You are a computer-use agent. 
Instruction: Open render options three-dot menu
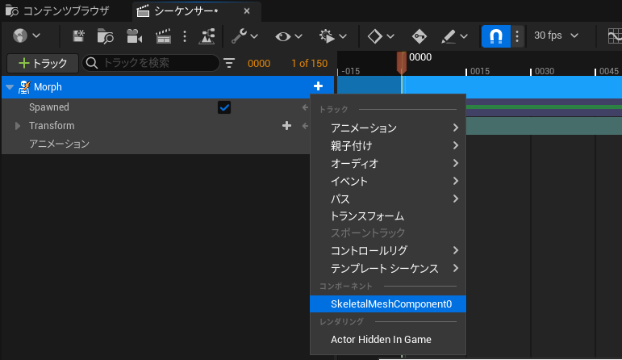[x=185, y=36]
